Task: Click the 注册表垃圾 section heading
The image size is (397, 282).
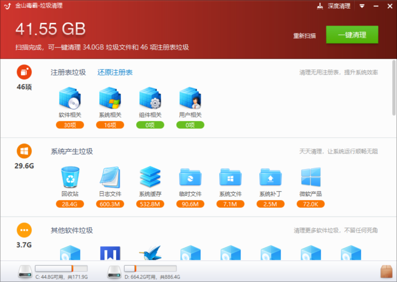Action: [x=68, y=72]
